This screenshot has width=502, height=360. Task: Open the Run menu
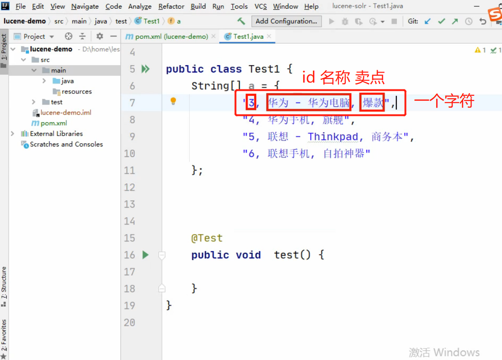point(218,6)
